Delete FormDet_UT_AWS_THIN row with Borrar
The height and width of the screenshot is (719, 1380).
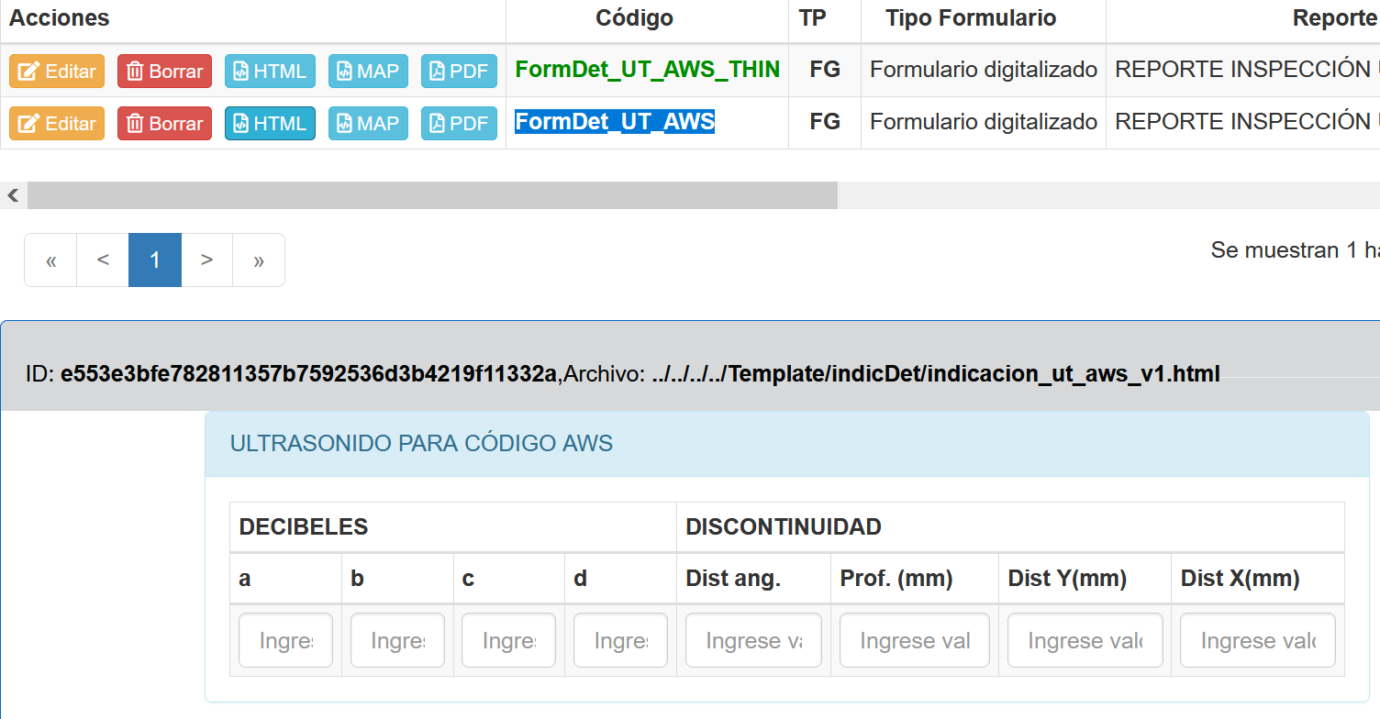tap(164, 71)
